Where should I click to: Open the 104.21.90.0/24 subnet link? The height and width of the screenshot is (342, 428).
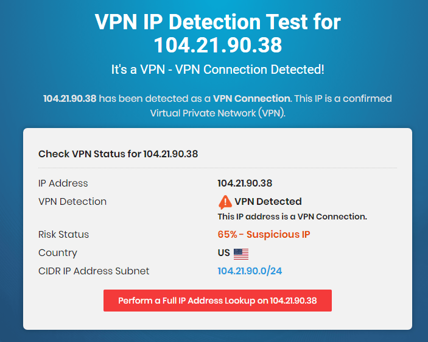(x=250, y=271)
